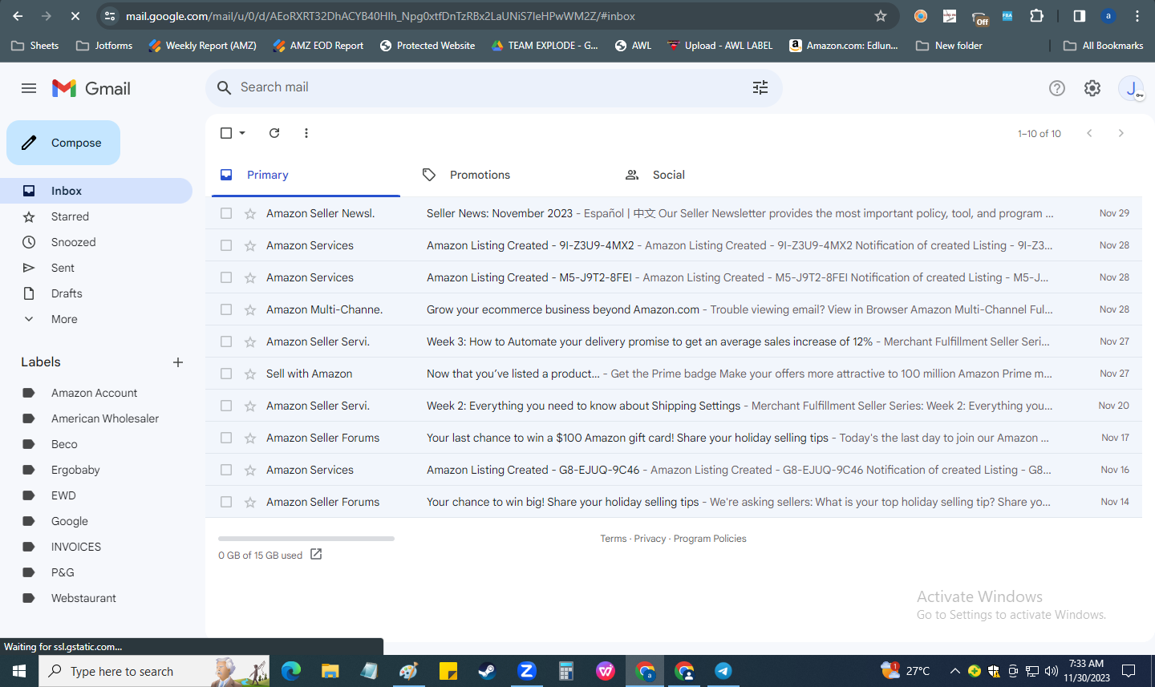1155x687 pixels.
Task: Check the Amazon Listing Created 9I-Z3U9-4MX2 email
Action: click(x=226, y=245)
